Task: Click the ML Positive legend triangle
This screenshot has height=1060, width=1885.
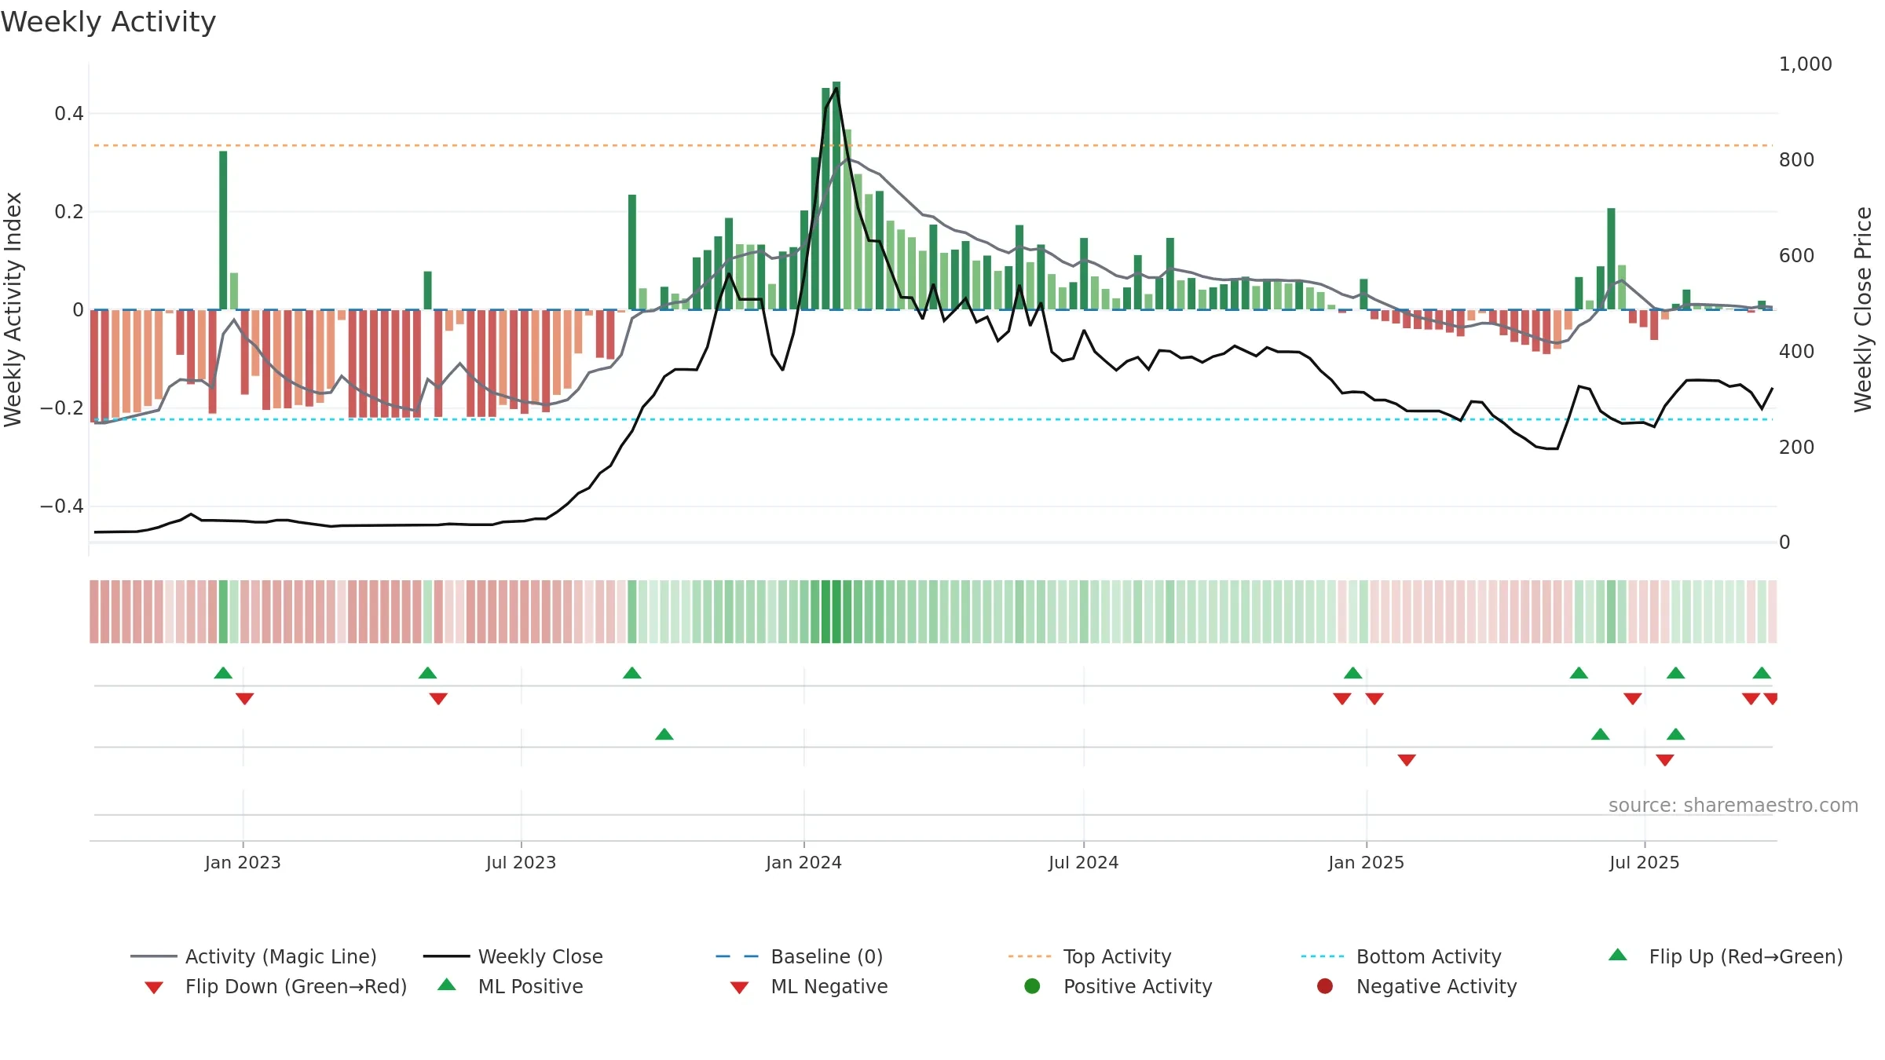Action: click(447, 985)
